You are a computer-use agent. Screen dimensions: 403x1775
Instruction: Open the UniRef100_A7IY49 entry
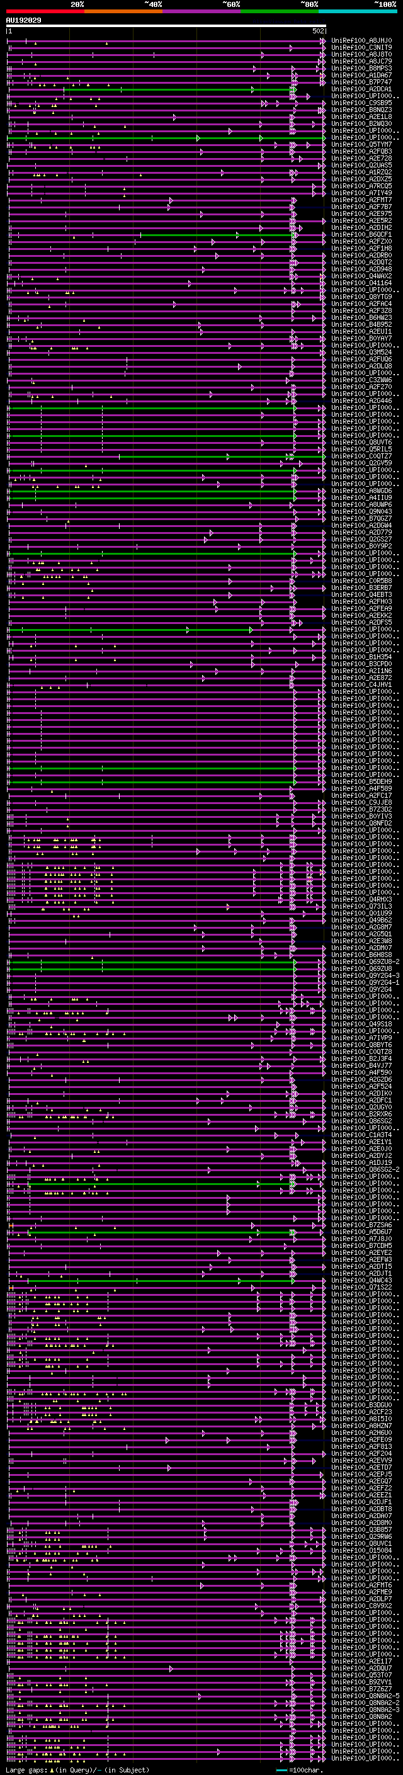point(361,193)
